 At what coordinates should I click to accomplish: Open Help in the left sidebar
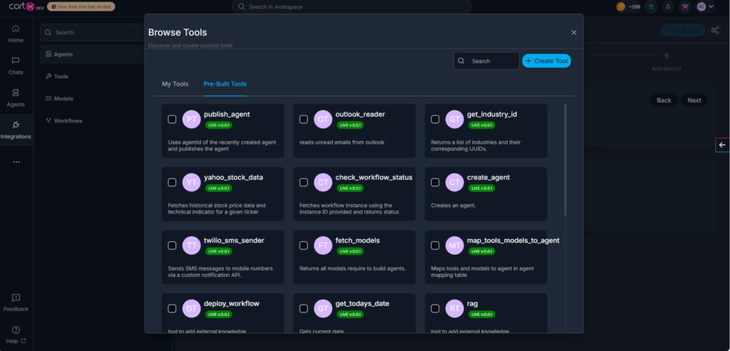[x=16, y=335]
